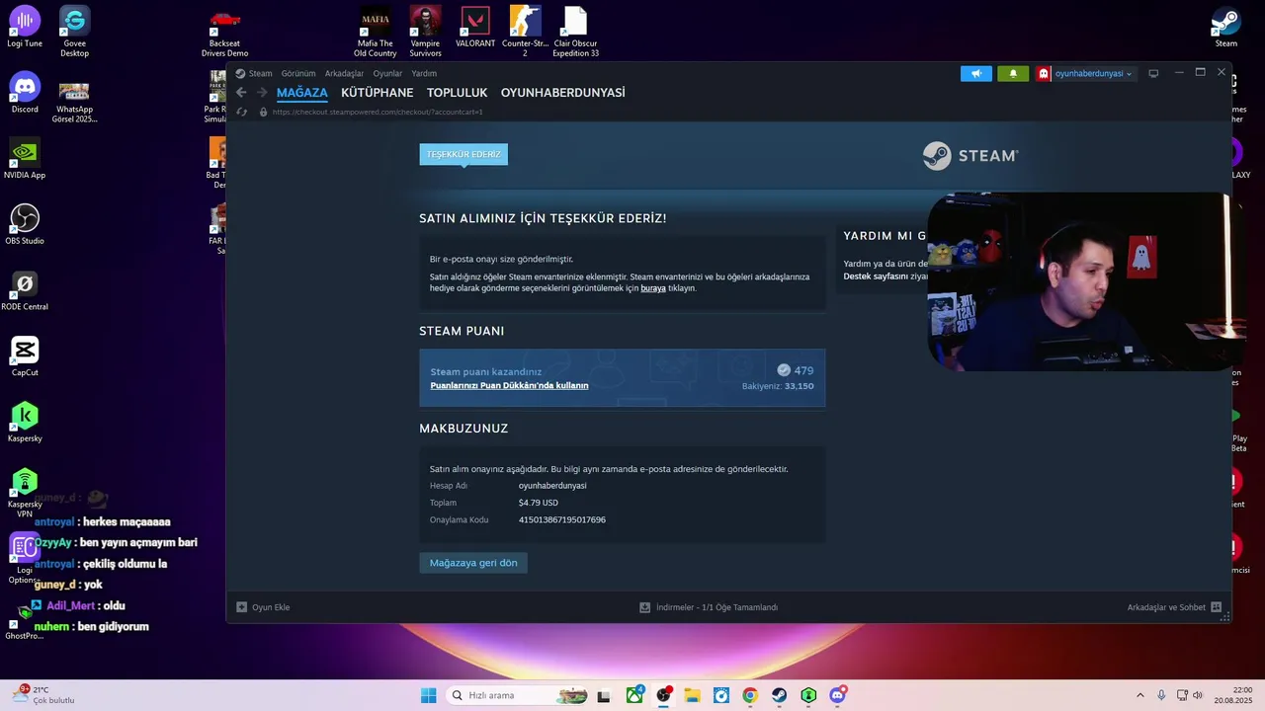Open the Oyunlar menu
The image size is (1265, 711).
(387, 73)
